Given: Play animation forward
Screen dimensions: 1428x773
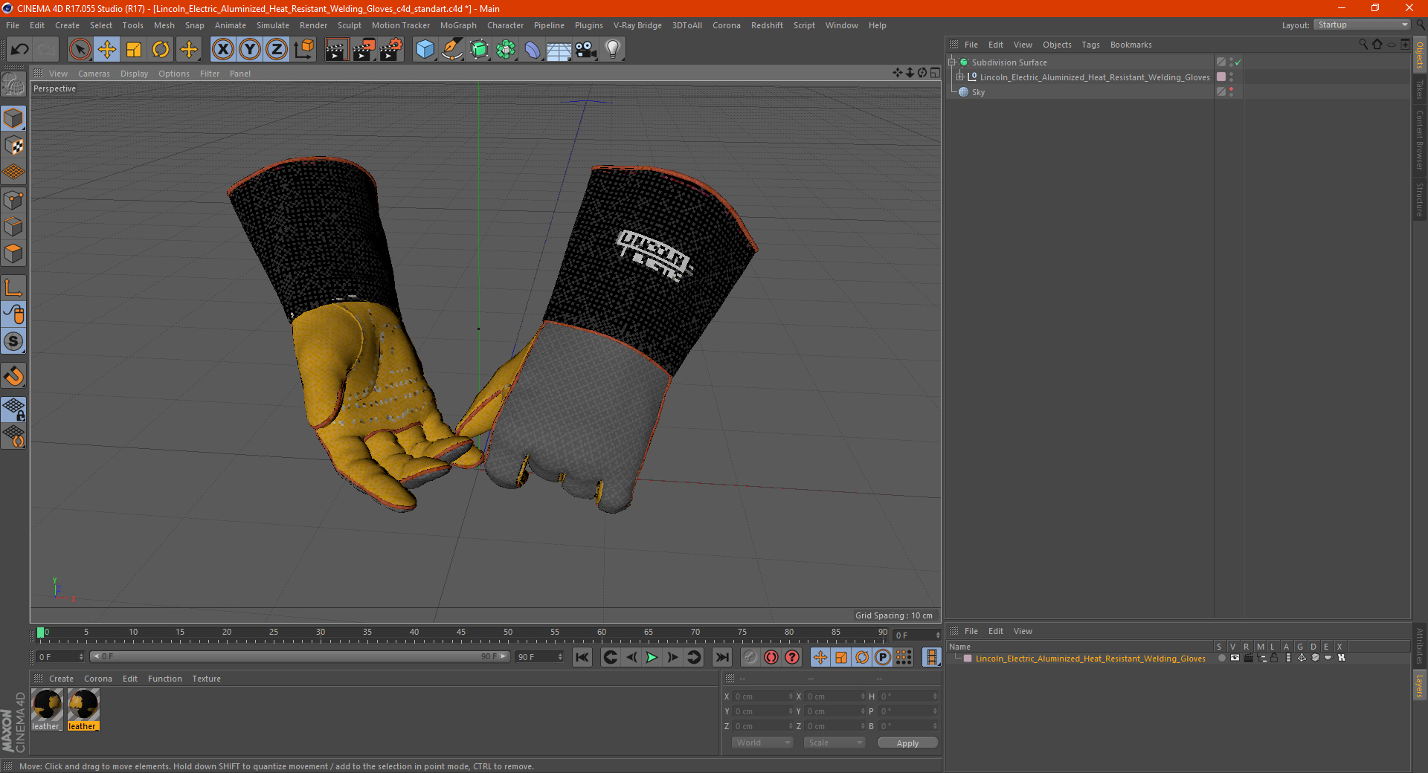Looking at the screenshot, I should [x=652, y=657].
